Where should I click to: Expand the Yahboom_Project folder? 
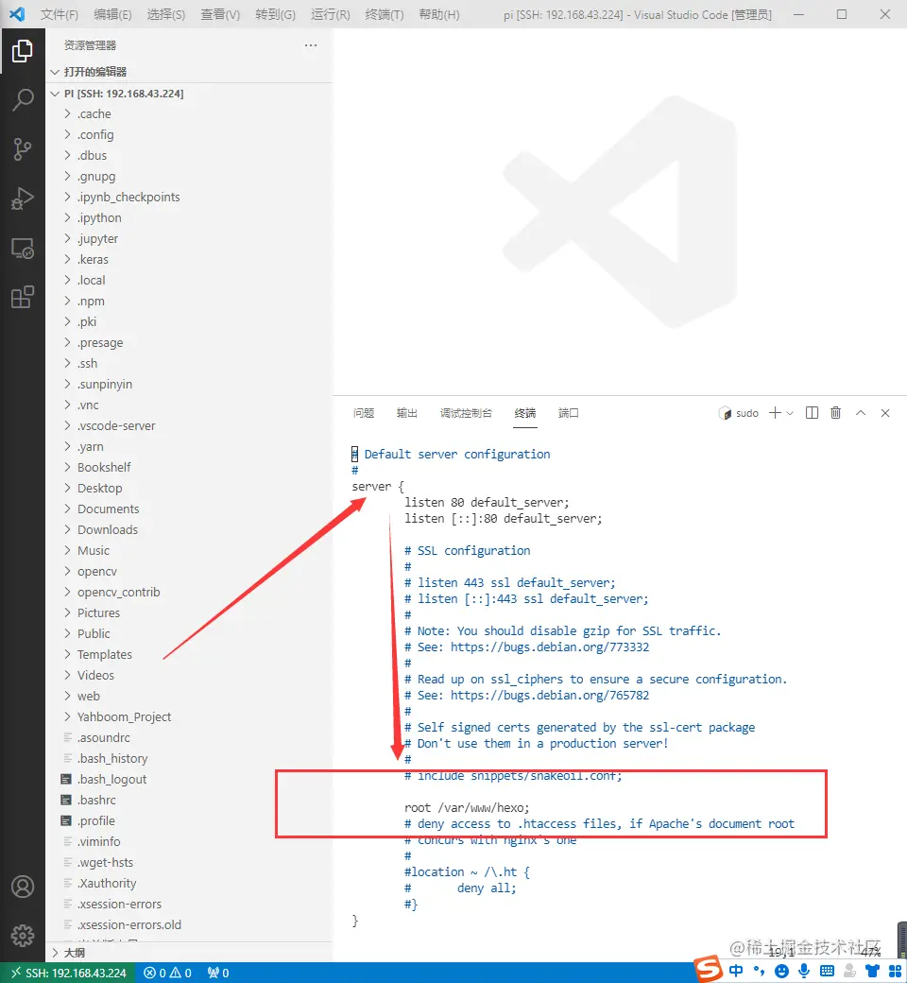tap(189, 716)
